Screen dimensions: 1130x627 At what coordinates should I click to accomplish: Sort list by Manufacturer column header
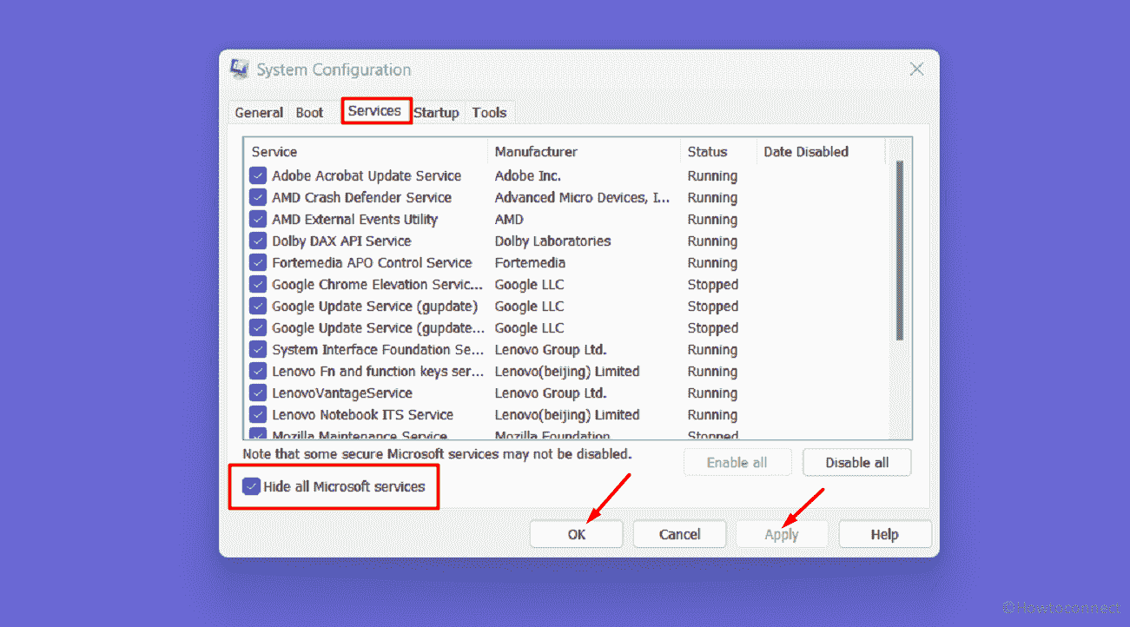[584, 151]
